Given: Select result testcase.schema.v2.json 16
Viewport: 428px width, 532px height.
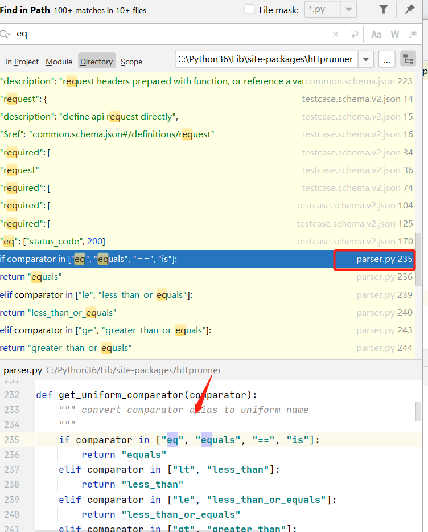Looking at the screenshot, I should click(x=208, y=134).
